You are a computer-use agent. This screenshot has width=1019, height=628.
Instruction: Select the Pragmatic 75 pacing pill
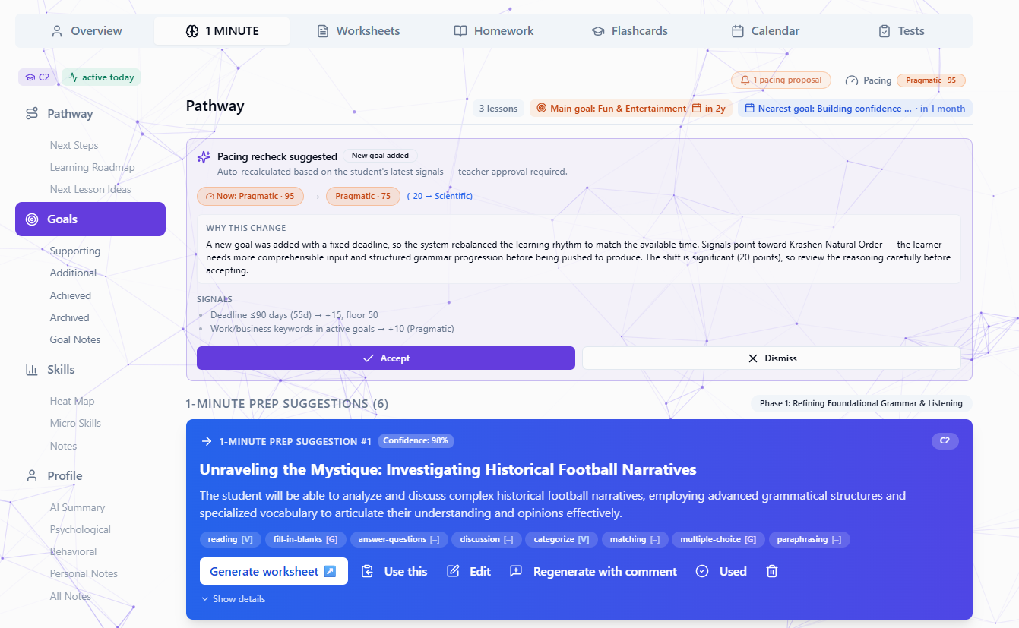pyautogui.click(x=363, y=196)
